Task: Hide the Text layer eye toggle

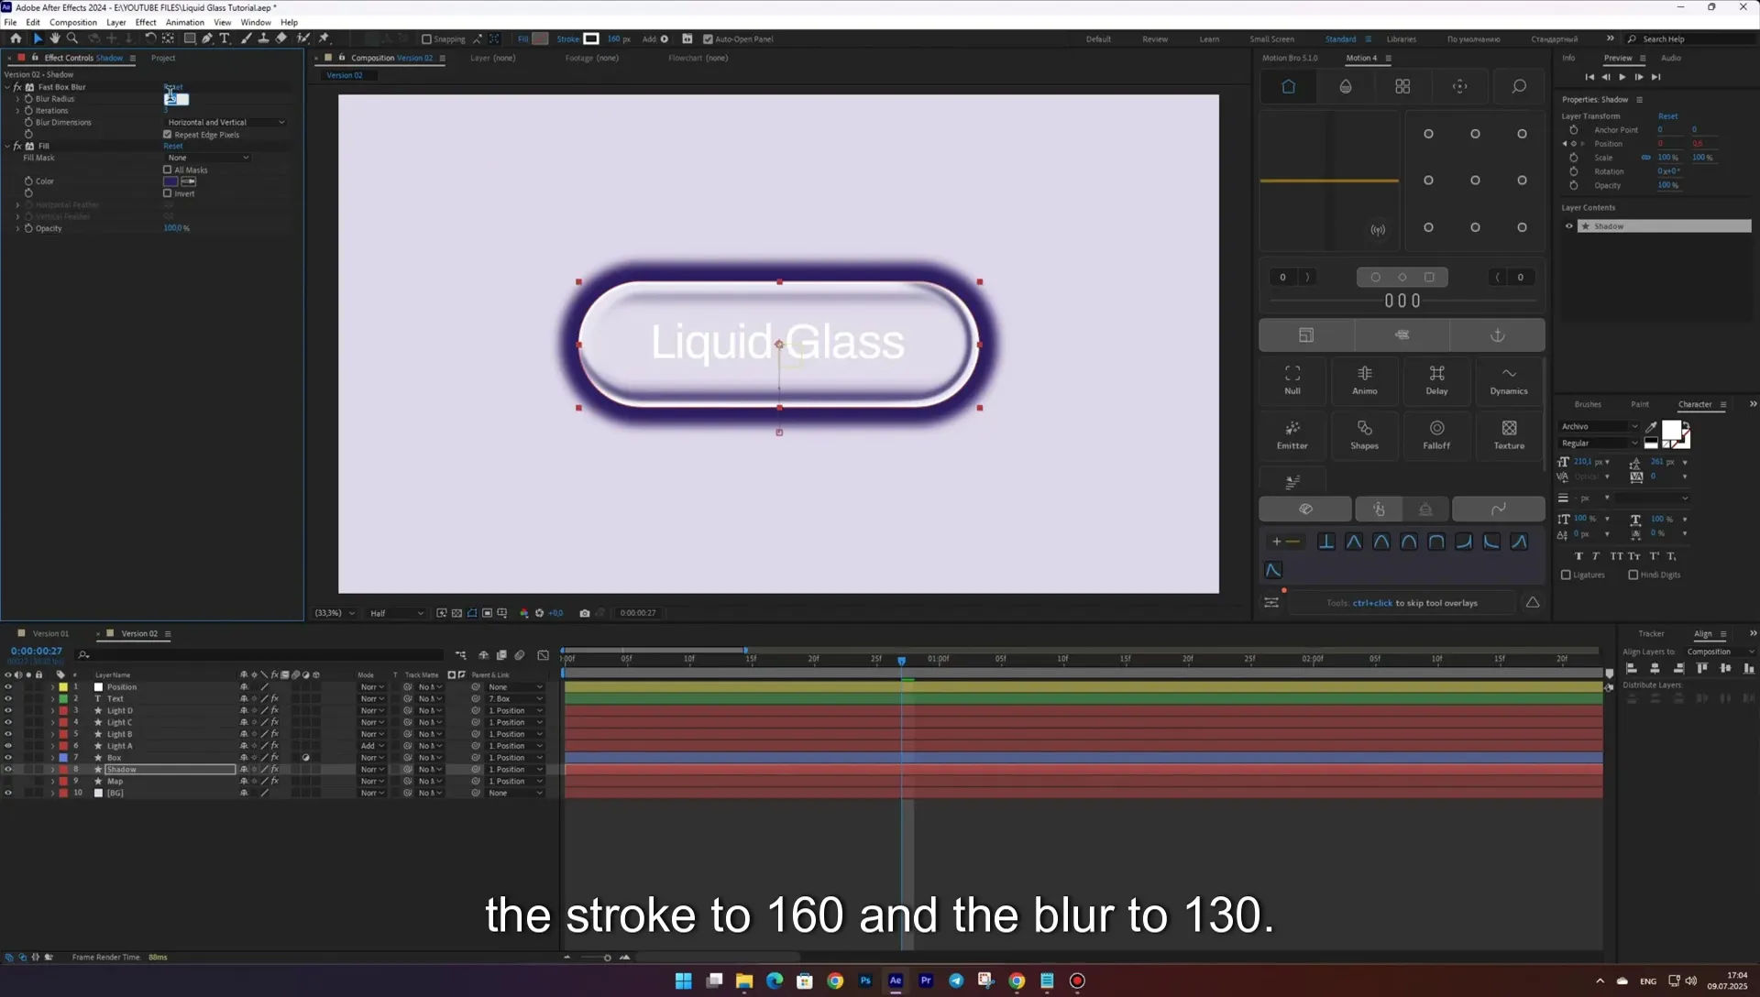Action: tap(8, 698)
